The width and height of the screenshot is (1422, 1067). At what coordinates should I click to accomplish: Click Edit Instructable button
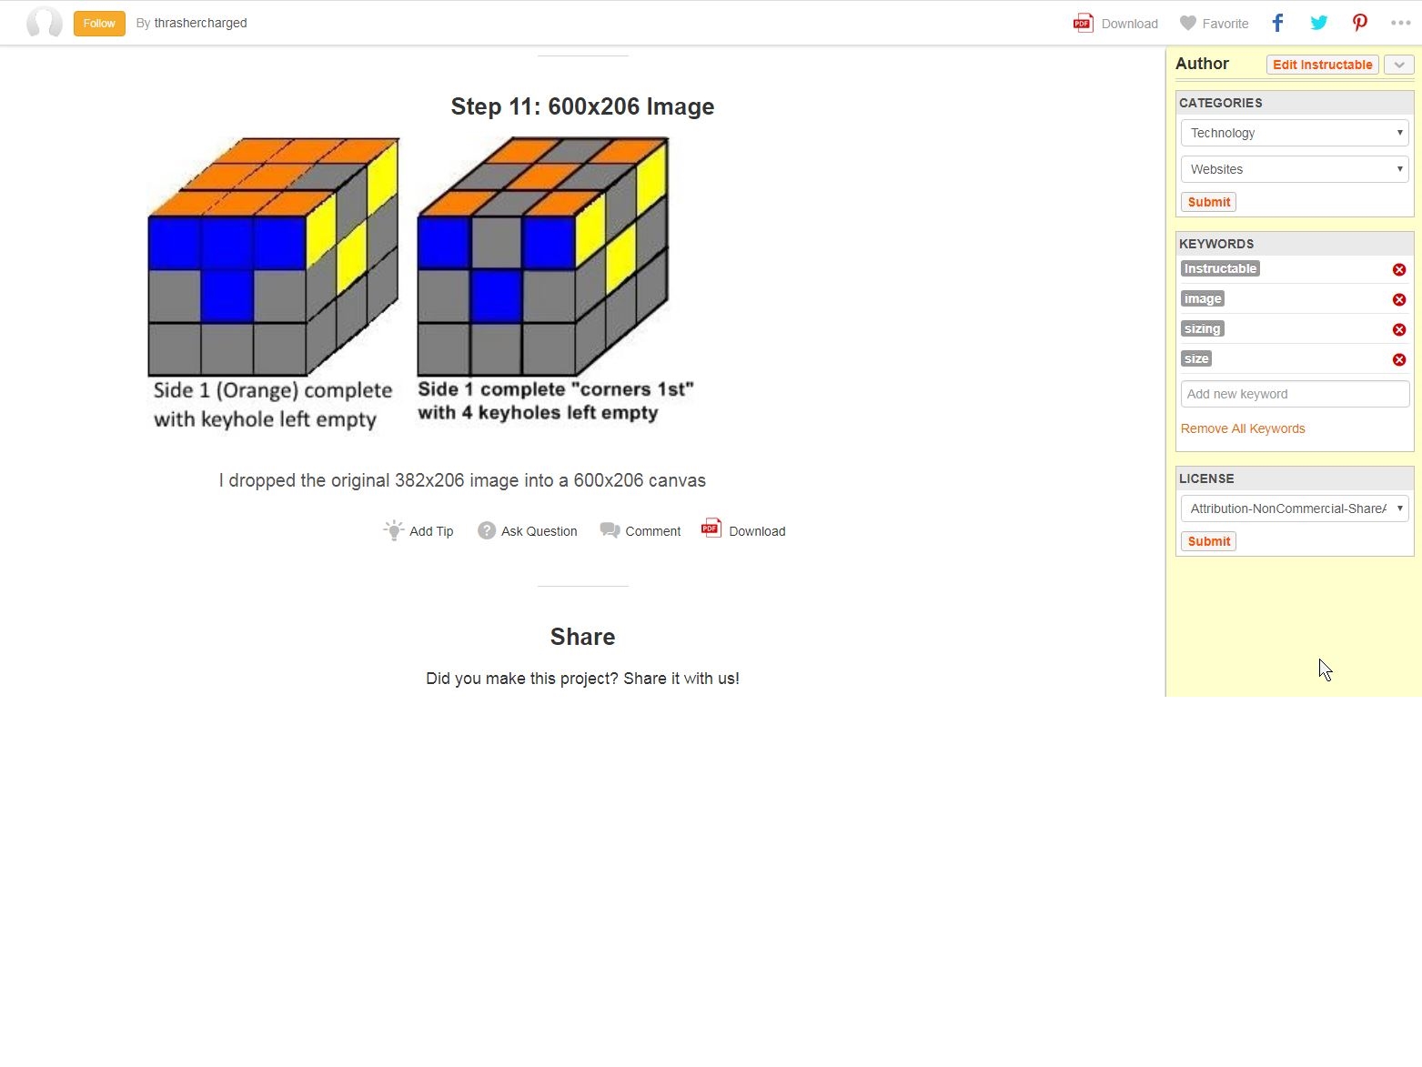pyautogui.click(x=1322, y=65)
